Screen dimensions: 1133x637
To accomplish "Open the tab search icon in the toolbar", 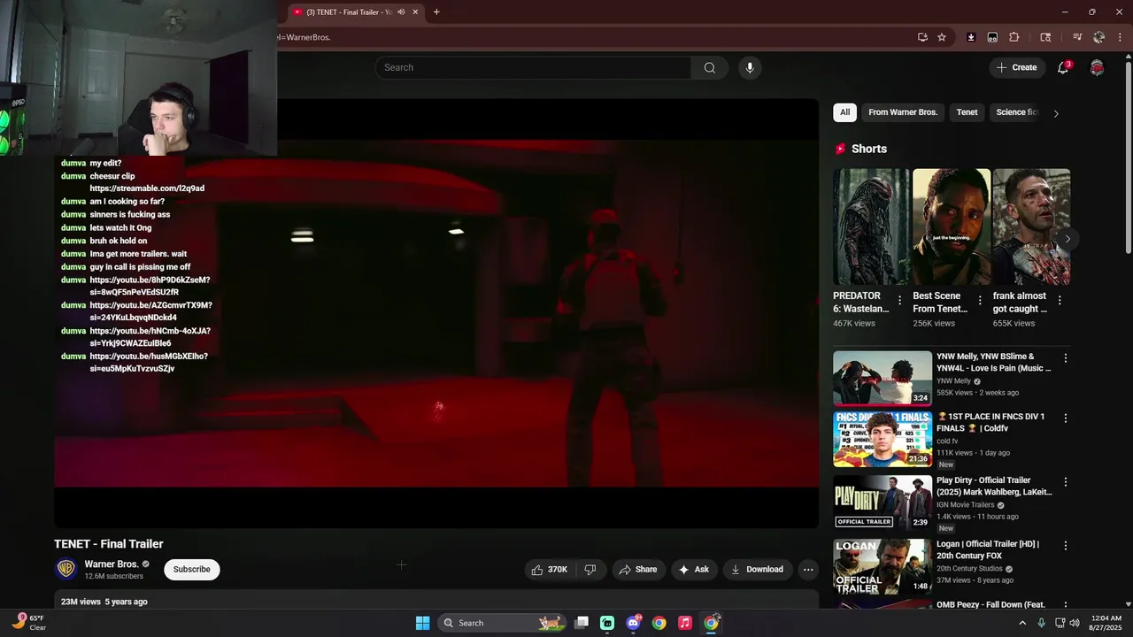I will (x=1045, y=37).
